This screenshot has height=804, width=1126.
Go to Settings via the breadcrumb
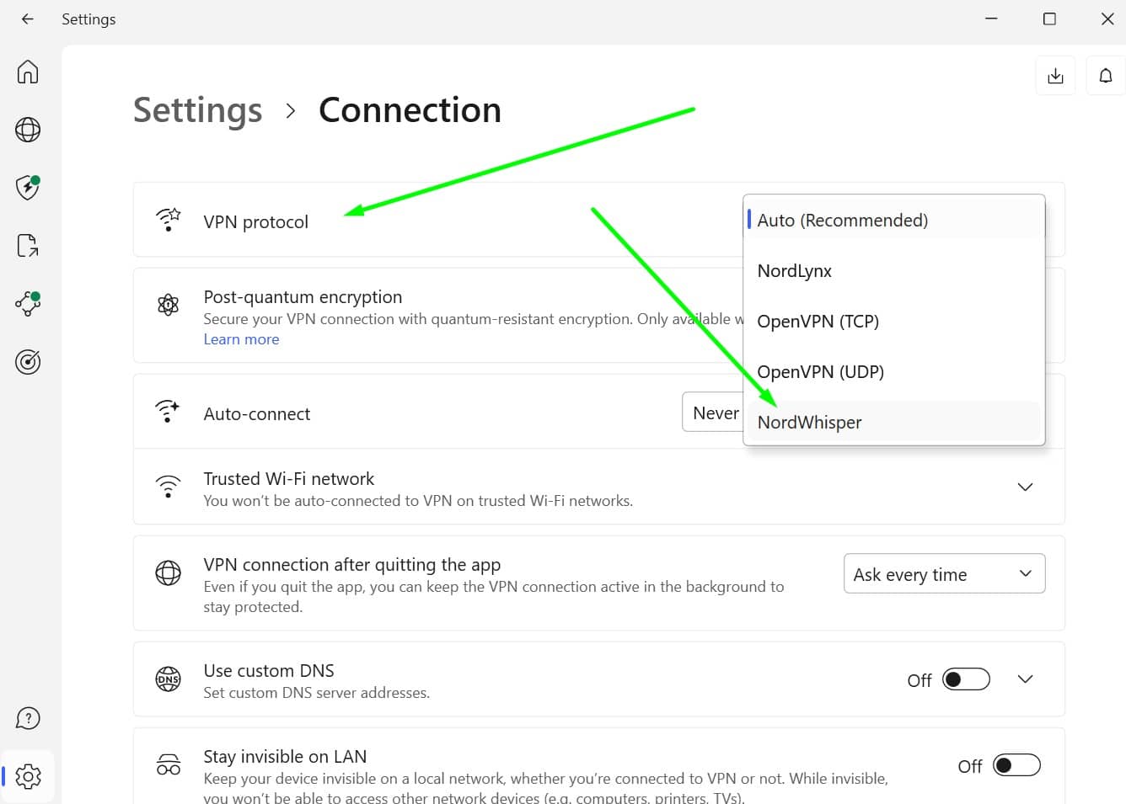pos(198,111)
